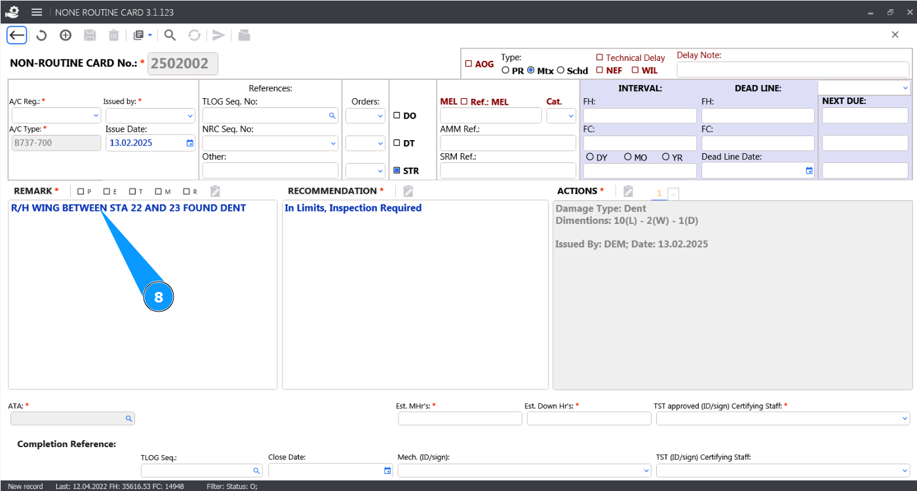The height and width of the screenshot is (491, 917).
Task: Enable the Technical Delay checkbox
Action: (x=599, y=58)
